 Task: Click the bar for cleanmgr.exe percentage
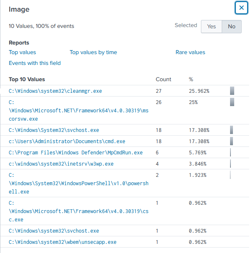(x=232, y=91)
